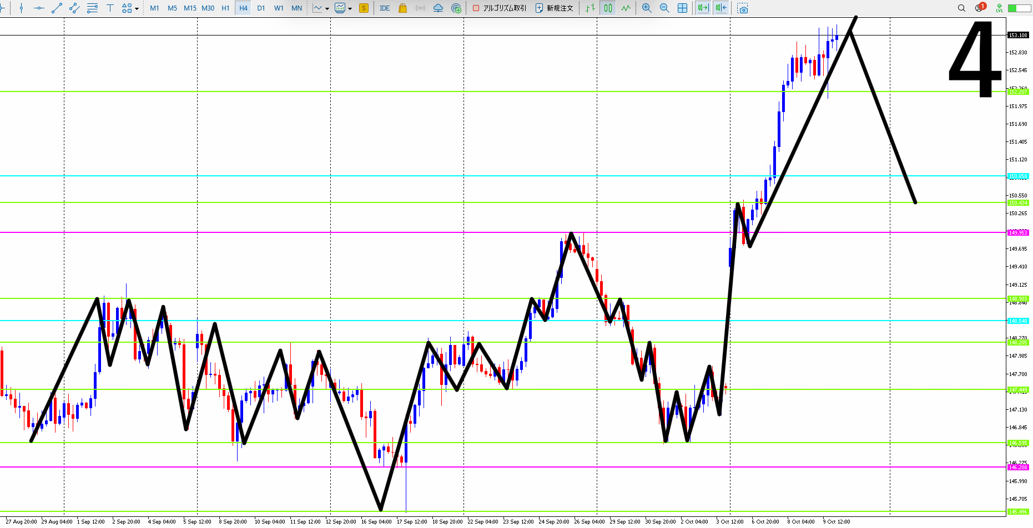Click the 149.410 price scale label
Image resolution: width=1033 pixels, height=528 pixels.
click(1018, 266)
